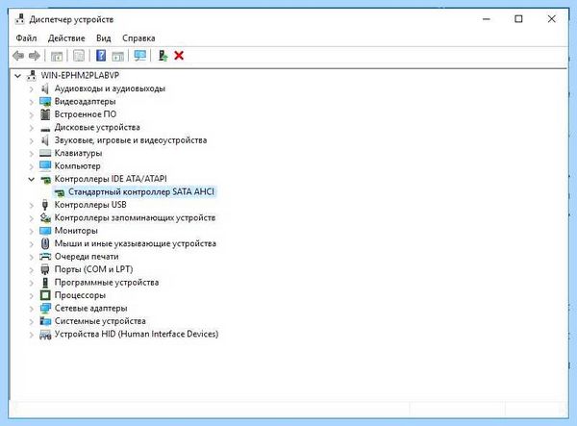Click the action pane toolbar icon
Image resolution: width=577 pixels, height=426 pixels.
(117, 56)
